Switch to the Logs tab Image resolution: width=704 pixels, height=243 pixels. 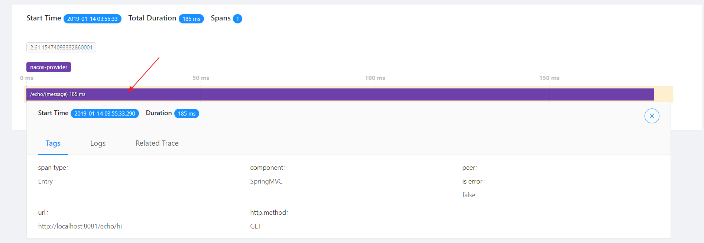(x=98, y=143)
